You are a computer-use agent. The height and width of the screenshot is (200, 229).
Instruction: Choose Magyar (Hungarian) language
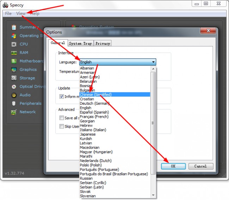click(x=115, y=152)
